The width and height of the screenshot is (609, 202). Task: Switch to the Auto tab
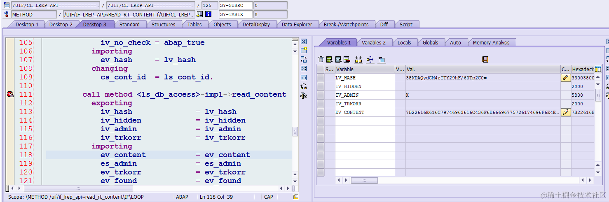pos(456,42)
